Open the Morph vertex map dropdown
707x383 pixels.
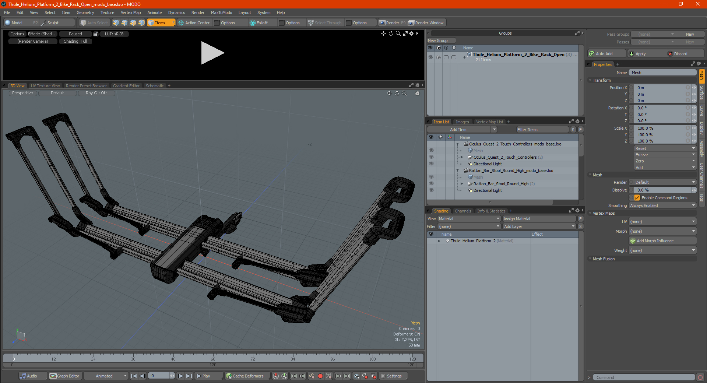(x=662, y=231)
